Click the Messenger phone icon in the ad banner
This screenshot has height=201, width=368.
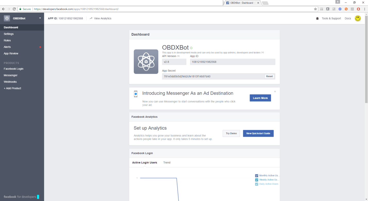(x=136, y=94)
